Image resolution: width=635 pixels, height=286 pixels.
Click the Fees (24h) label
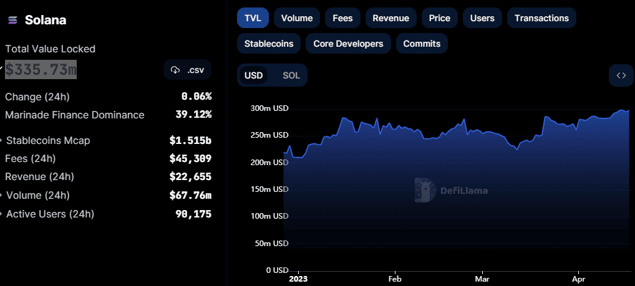click(31, 158)
